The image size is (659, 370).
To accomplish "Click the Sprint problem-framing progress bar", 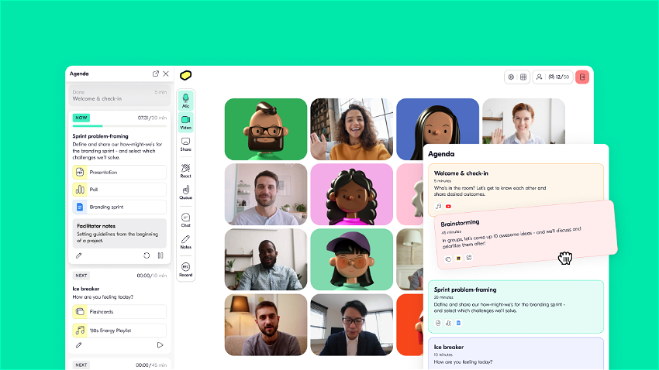I will click(x=119, y=126).
